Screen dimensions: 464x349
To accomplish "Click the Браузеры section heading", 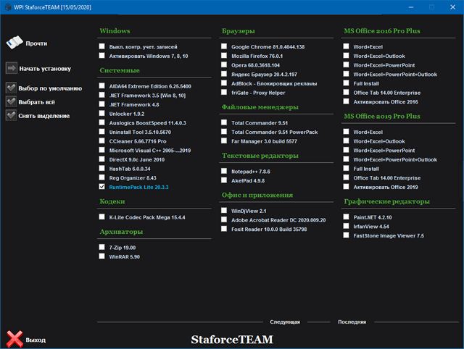I will [239, 31].
